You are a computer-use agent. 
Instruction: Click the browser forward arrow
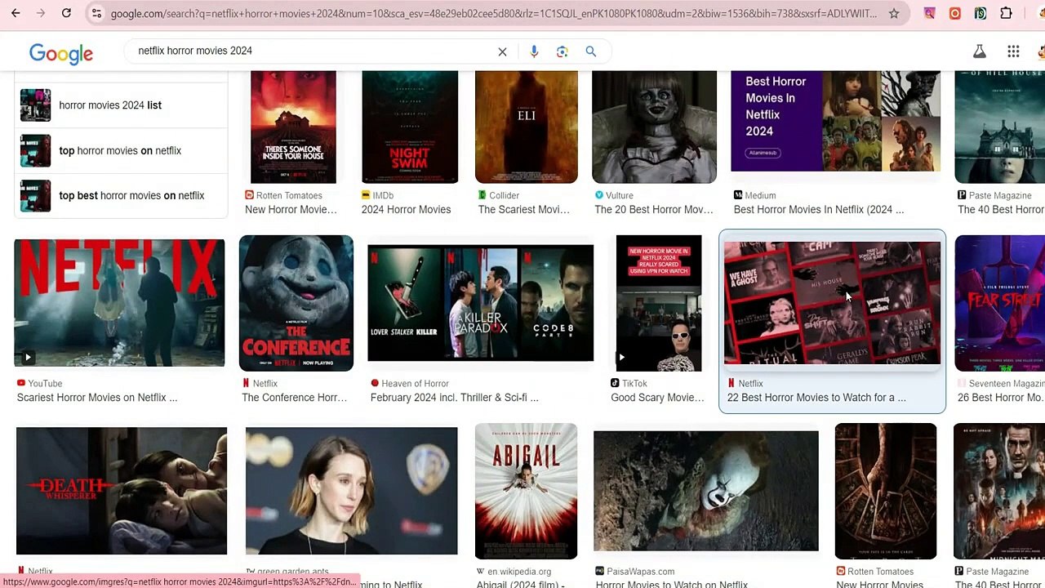coord(41,13)
